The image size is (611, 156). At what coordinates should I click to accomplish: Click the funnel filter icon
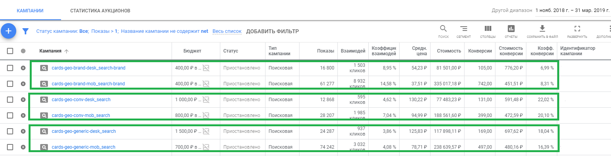pyautogui.click(x=26, y=31)
